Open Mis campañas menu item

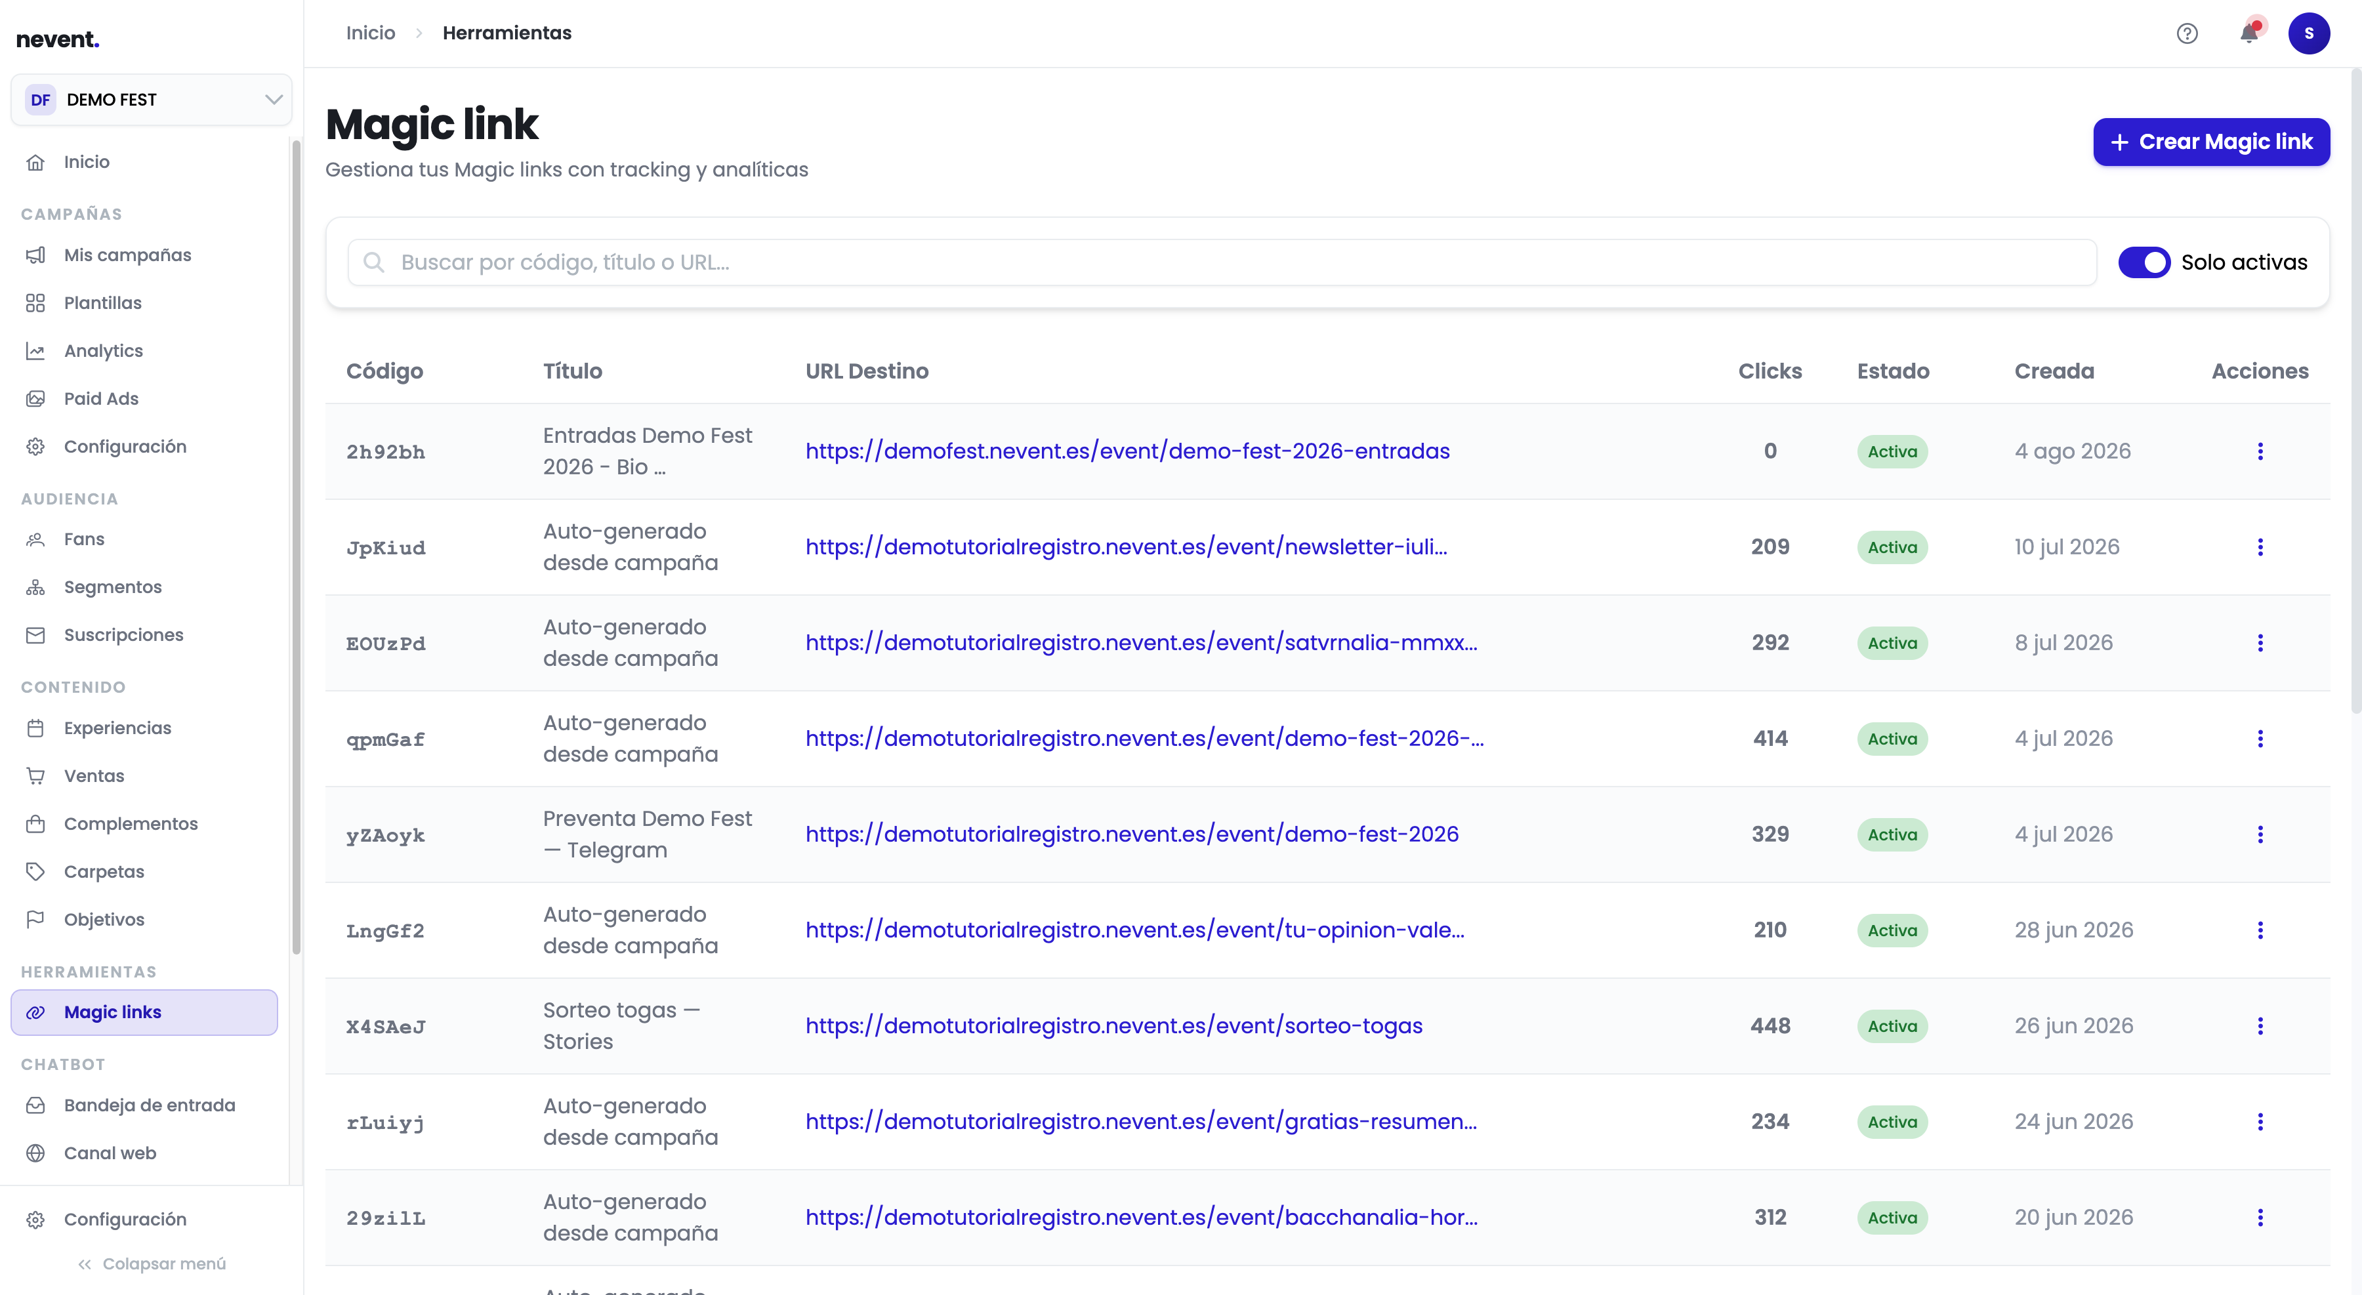pos(144,256)
